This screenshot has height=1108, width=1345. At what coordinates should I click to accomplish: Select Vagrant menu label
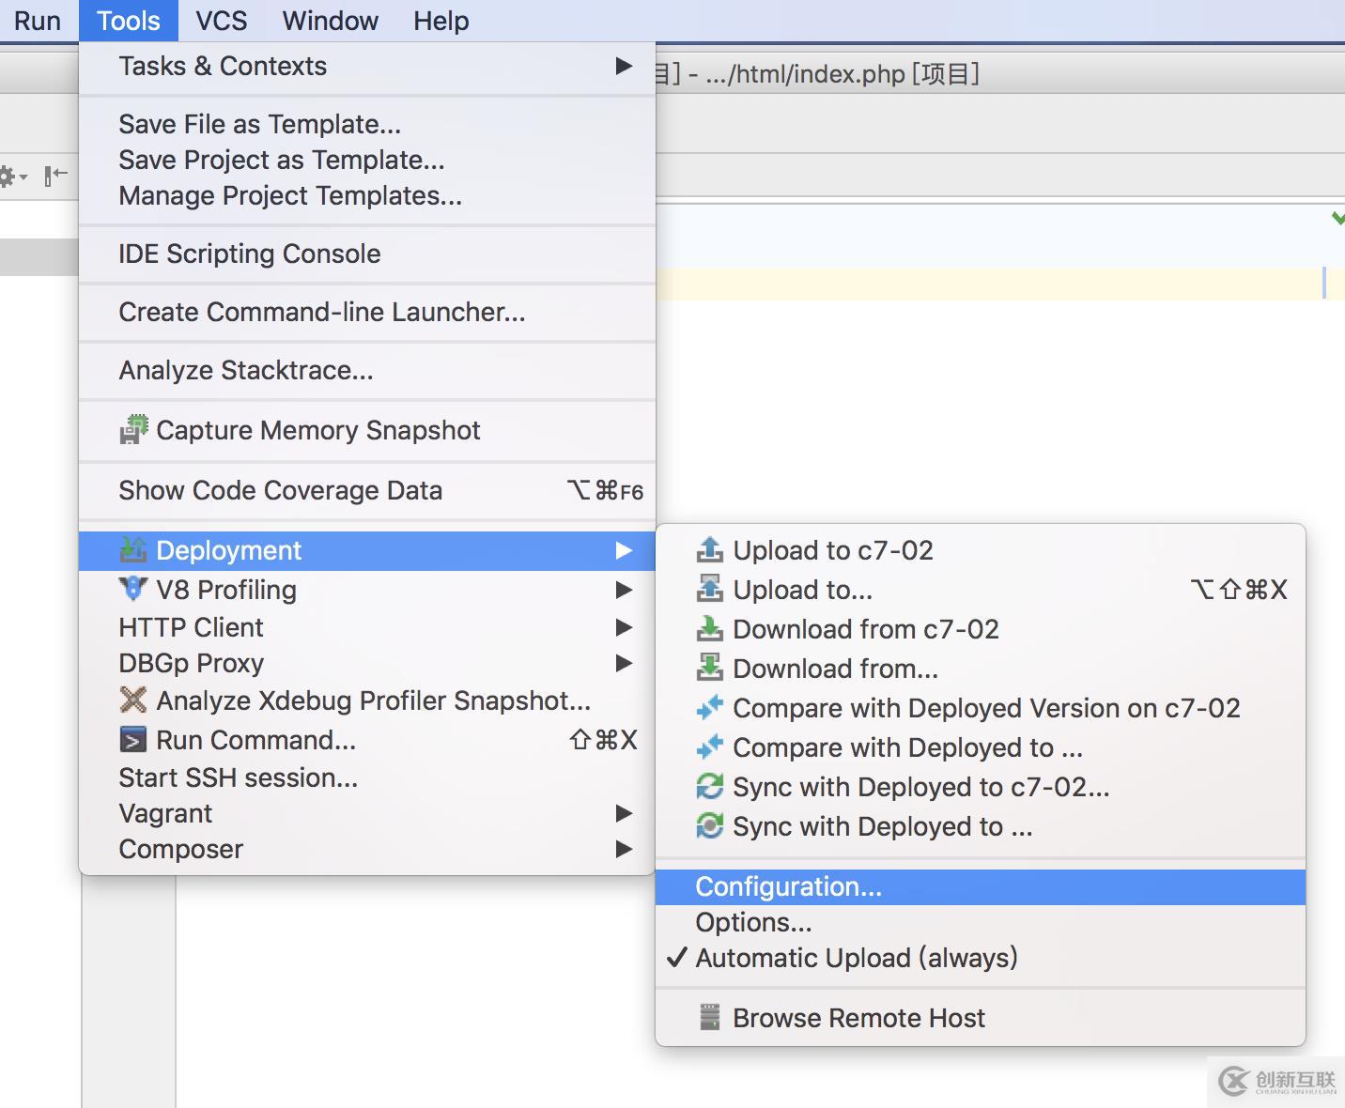165,813
